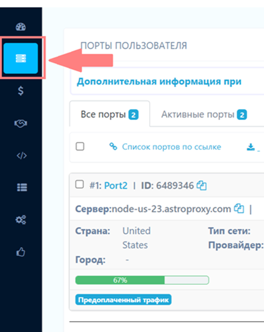Open the handshake partner icon in sidebar

pos(21,123)
